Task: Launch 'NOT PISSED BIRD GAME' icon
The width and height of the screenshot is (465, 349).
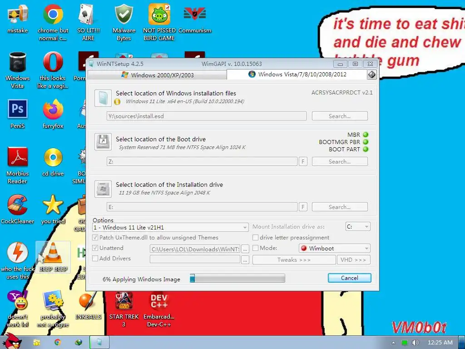Action: click(159, 23)
